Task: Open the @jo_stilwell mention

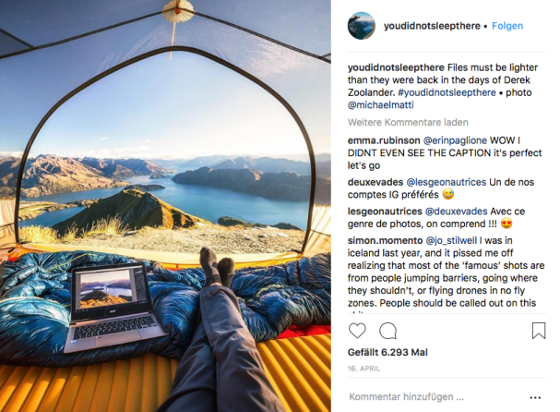Action: click(x=451, y=241)
